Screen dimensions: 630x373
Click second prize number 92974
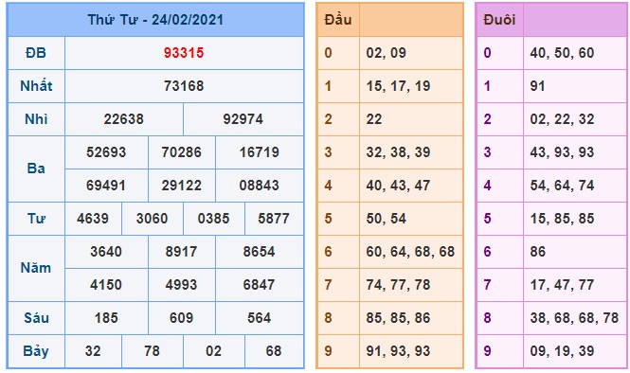pyautogui.click(x=243, y=119)
